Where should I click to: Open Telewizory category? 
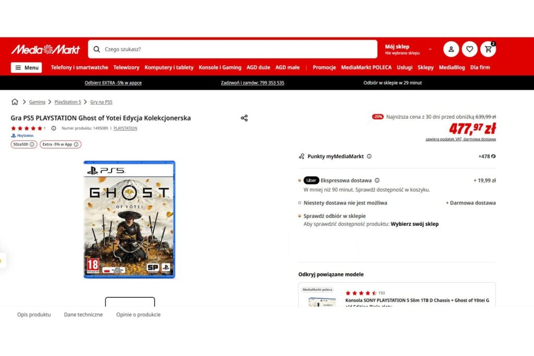point(126,67)
